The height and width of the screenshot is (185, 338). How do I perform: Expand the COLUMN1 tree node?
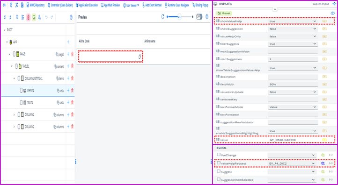click(14, 114)
